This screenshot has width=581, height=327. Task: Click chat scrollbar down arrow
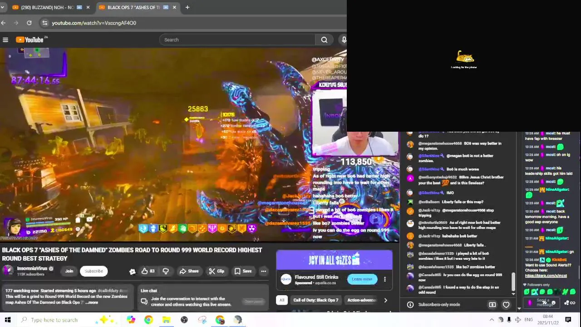[x=513, y=294]
